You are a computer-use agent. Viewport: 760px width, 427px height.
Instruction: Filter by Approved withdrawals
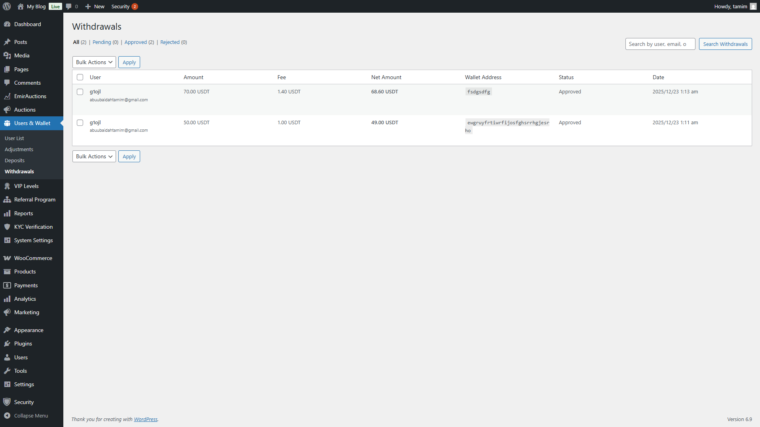(136, 42)
